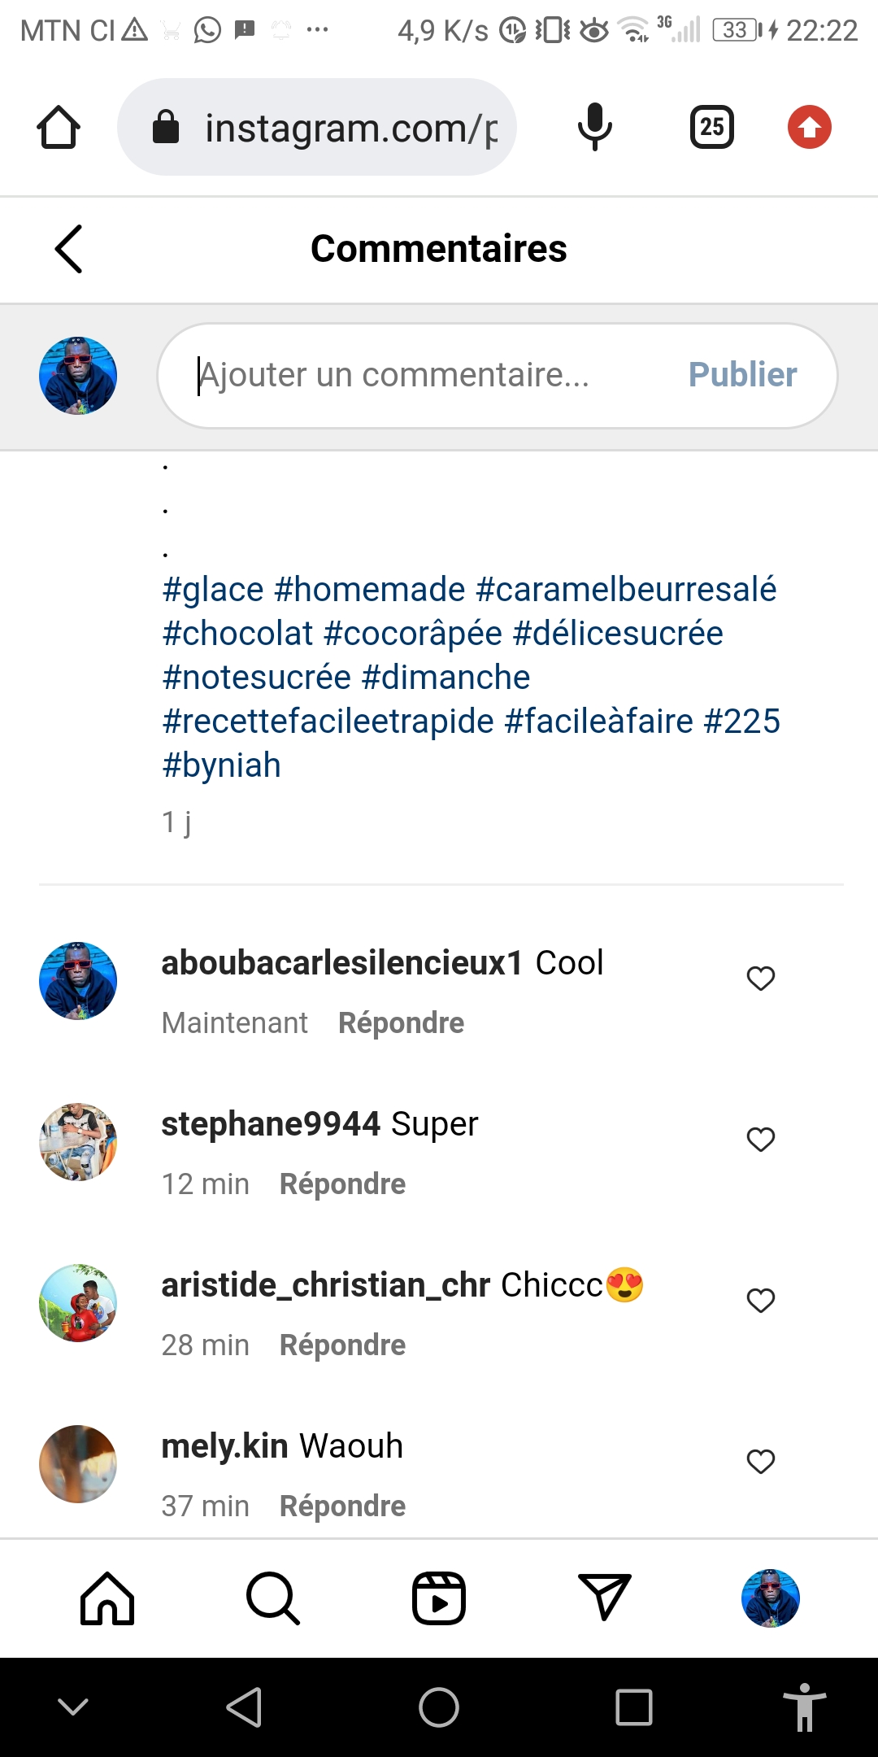Viewport: 878px width, 1757px height.
Task: Open the profile tab in bottom bar
Action: click(x=770, y=1598)
